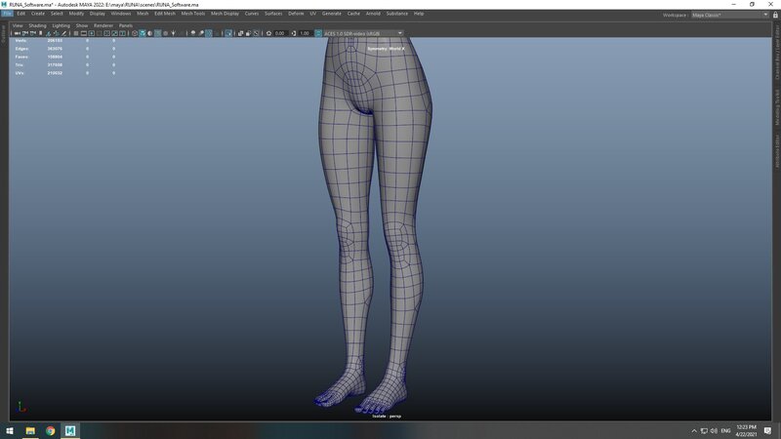Click the exposure reset icon in panel toolbar
Image resolution: width=781 pixels, height=439 pixels.
(x=267, y=33)
